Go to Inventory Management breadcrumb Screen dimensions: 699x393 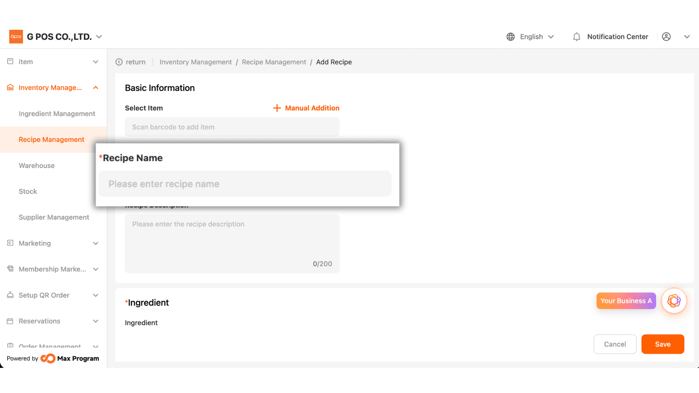tap(196, 62)
